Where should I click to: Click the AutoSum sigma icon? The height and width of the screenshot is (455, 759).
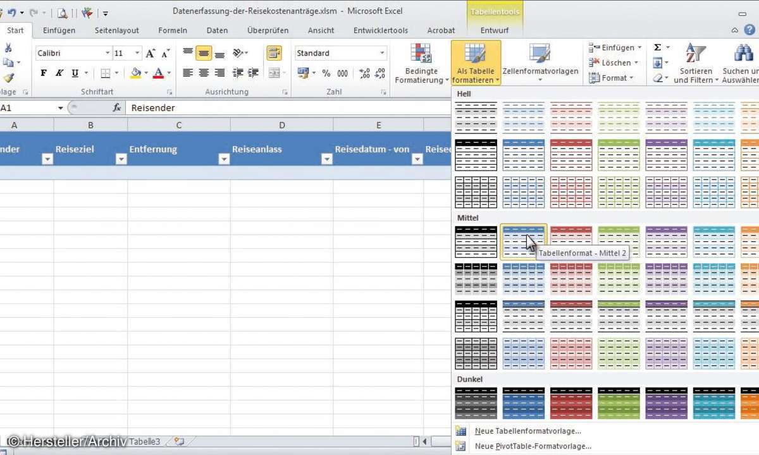click(x=658, y=47)
